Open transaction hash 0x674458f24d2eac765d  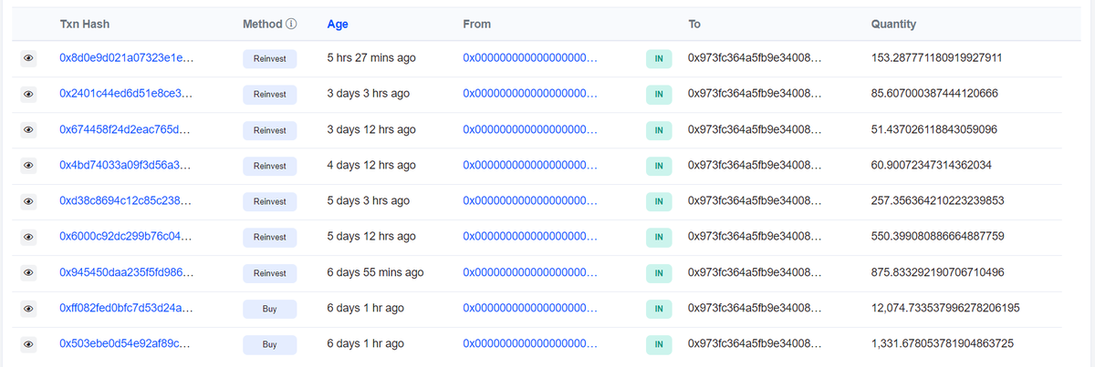coord(125,129)
